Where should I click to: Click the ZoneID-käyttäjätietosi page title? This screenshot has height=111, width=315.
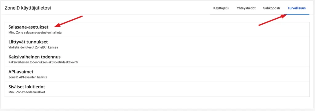(28, 8)
